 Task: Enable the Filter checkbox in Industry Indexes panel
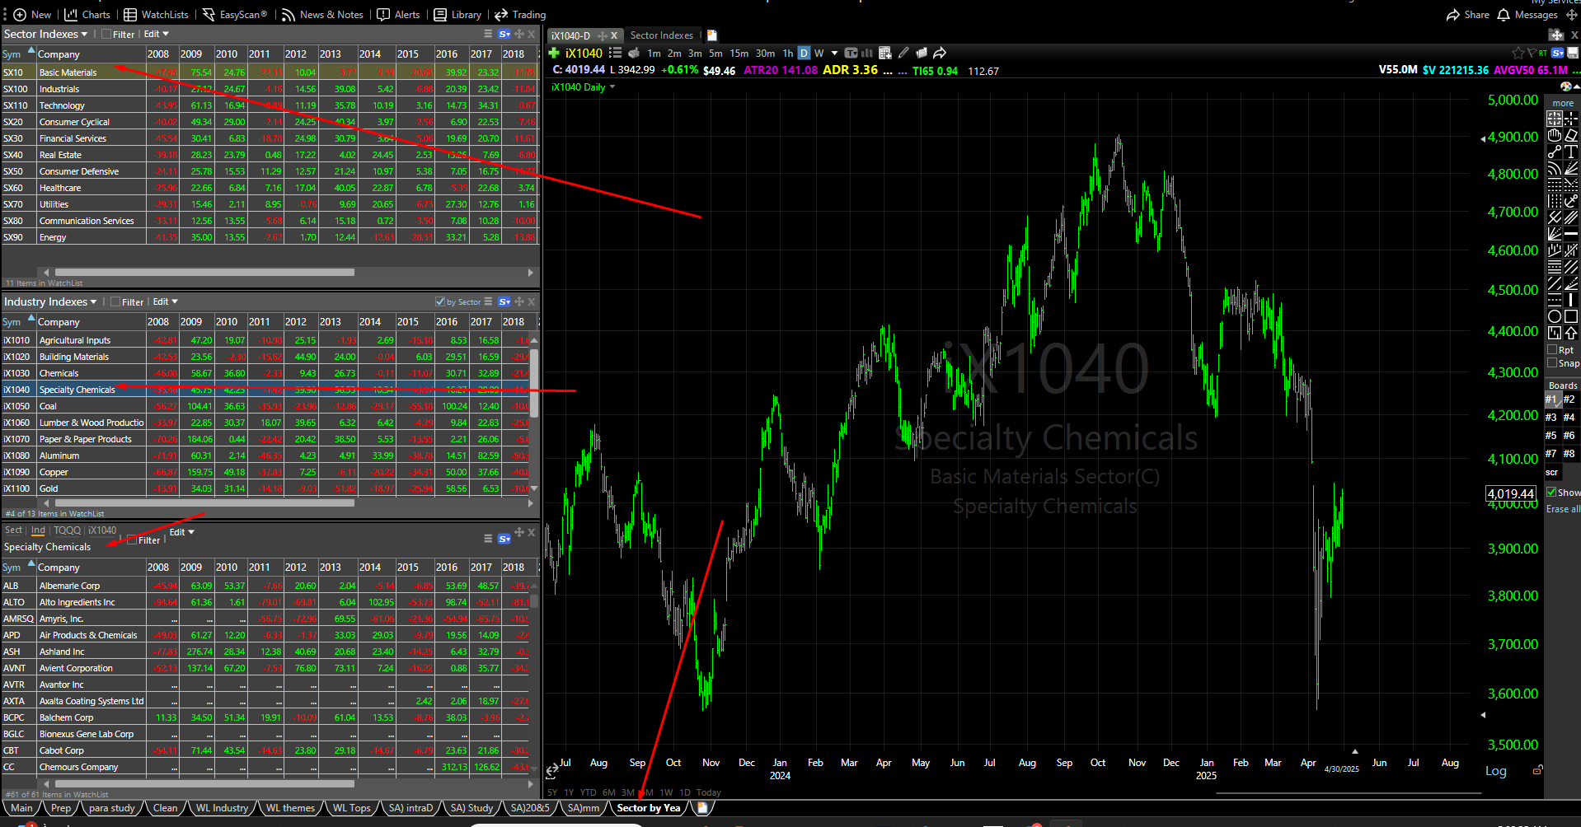[115, 302]
